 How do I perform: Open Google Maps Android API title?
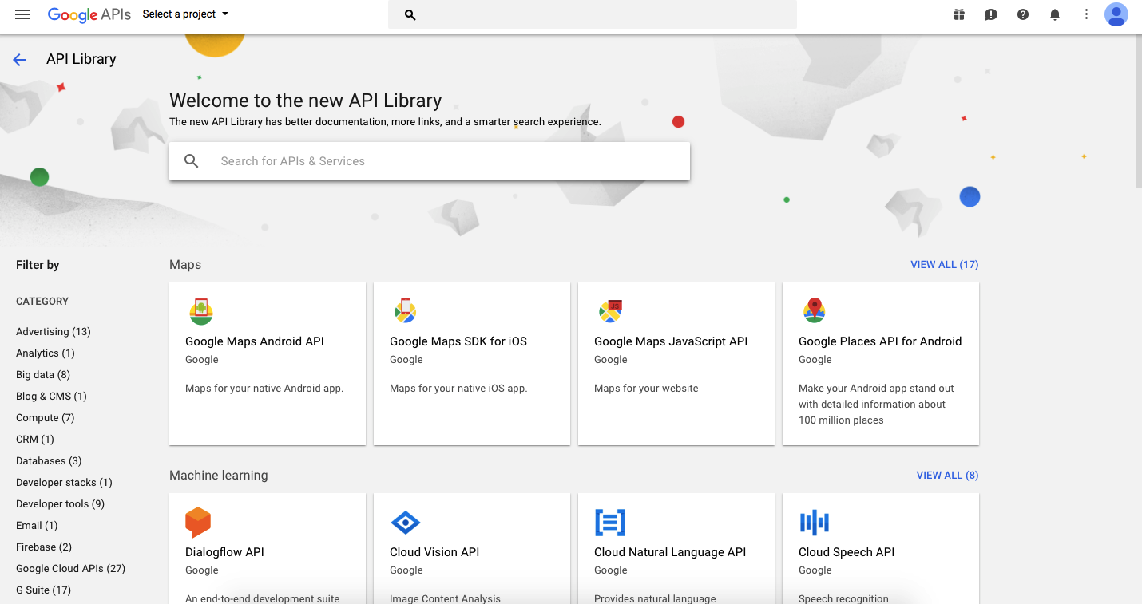point(255,341)
